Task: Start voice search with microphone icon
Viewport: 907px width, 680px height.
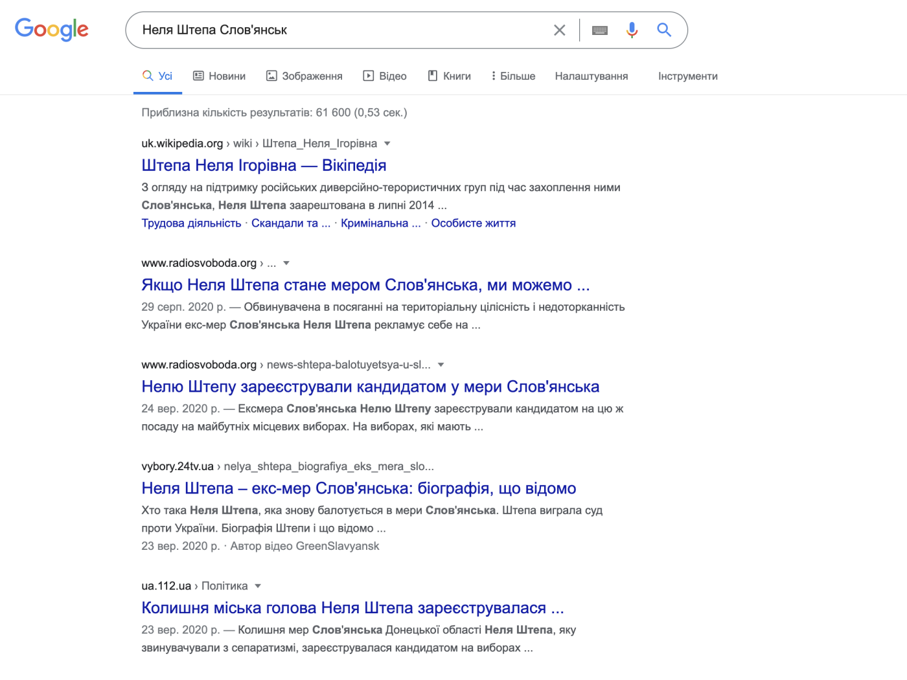Action: (x=632, y=30)
